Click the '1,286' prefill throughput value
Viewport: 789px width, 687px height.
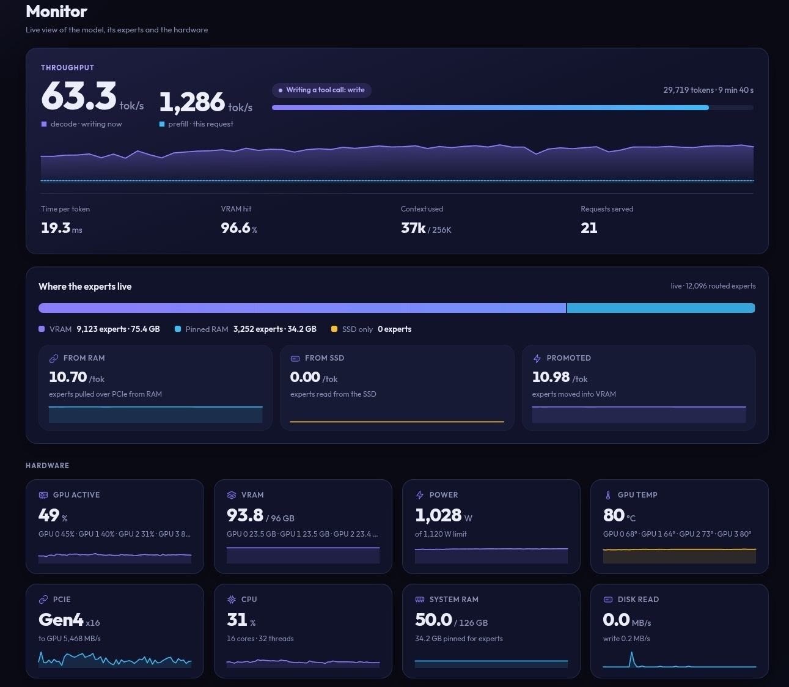tap(192, 101)
